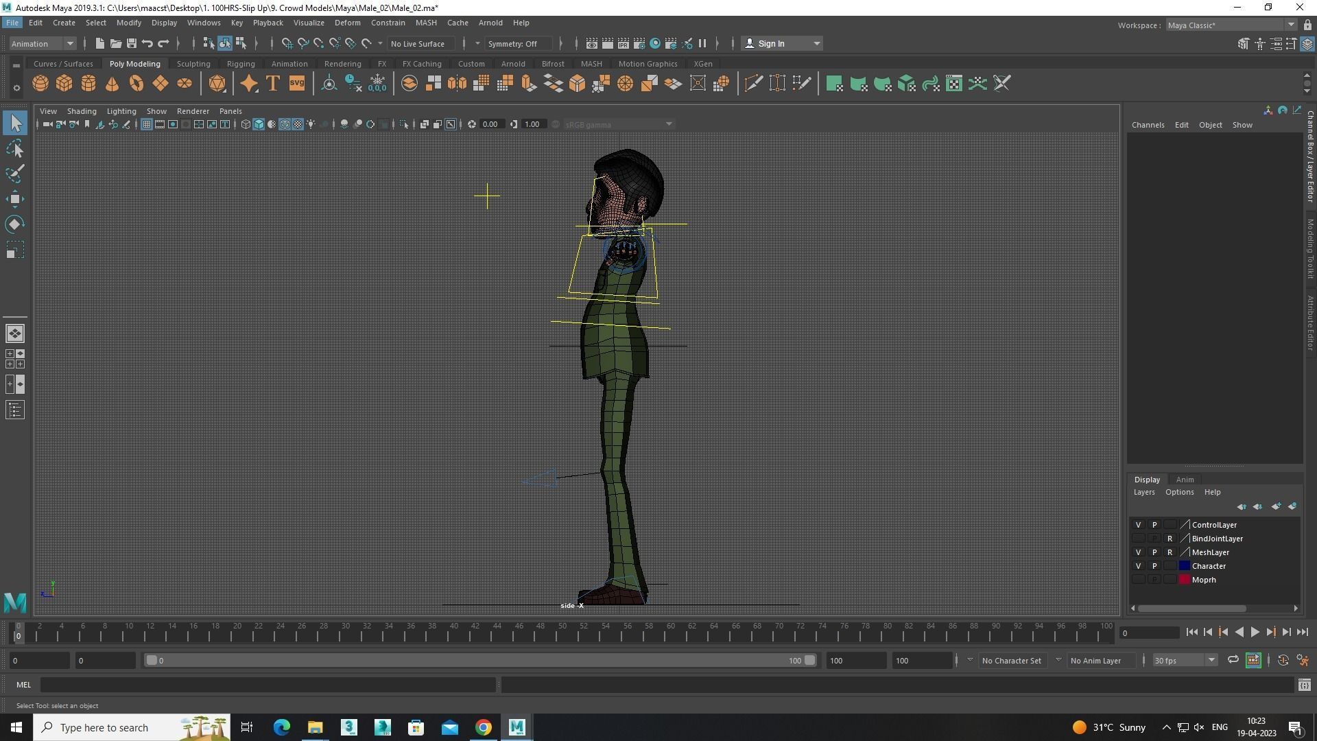Click Channels in the Channel Box
The width and height of the screenshot is (1317, 741).
[x=1148, y=125]
